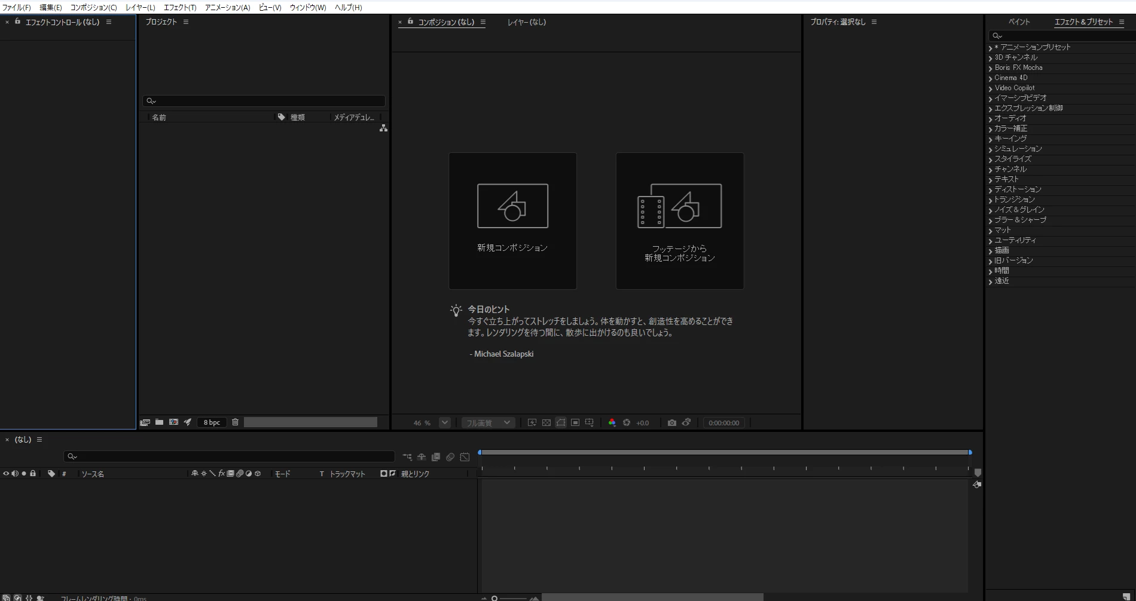Click the RGB channel display icon
This screenshot has height=601, width=1136.
coord(612,422)
